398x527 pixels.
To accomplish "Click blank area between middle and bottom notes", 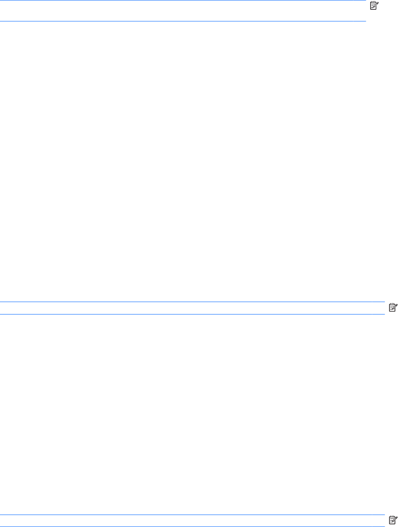I will coord(193,415).
